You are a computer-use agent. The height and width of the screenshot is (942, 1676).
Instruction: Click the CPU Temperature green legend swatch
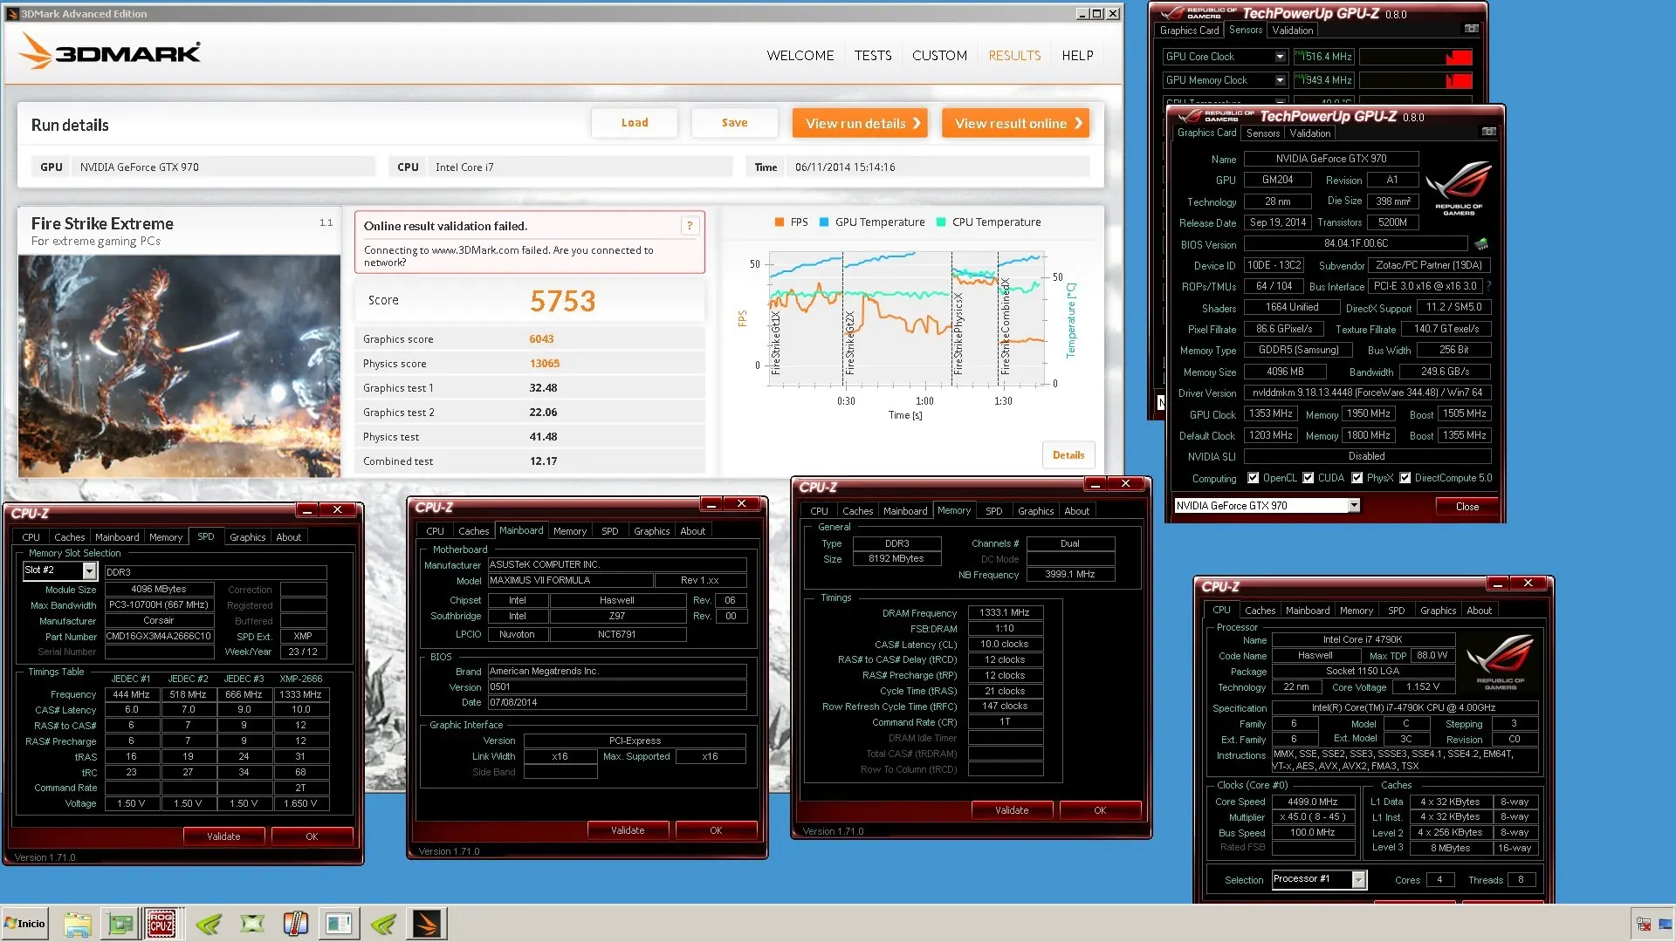pos(941,222)
